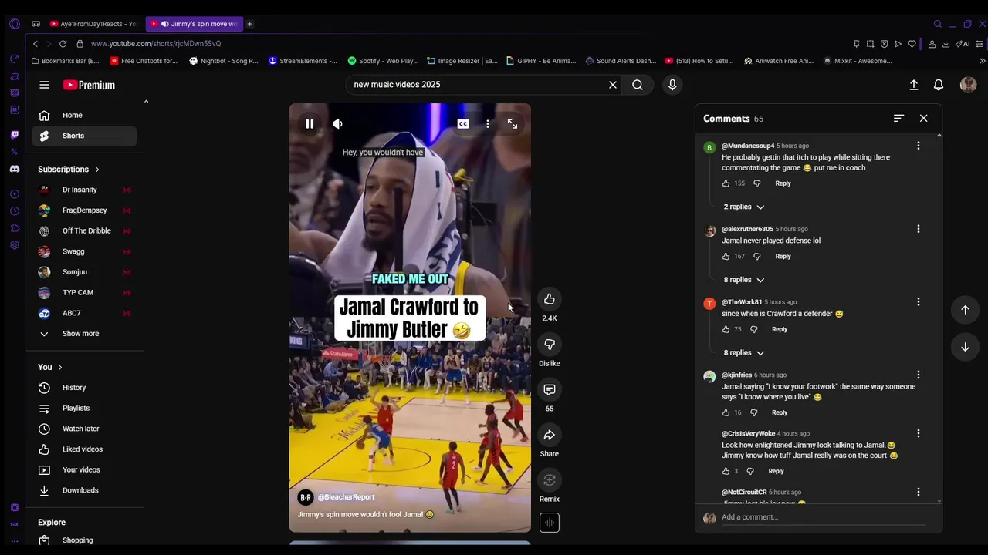Reply to kjinfries's comment
This screenshot has width=988, height=555.
click(780, 412)
